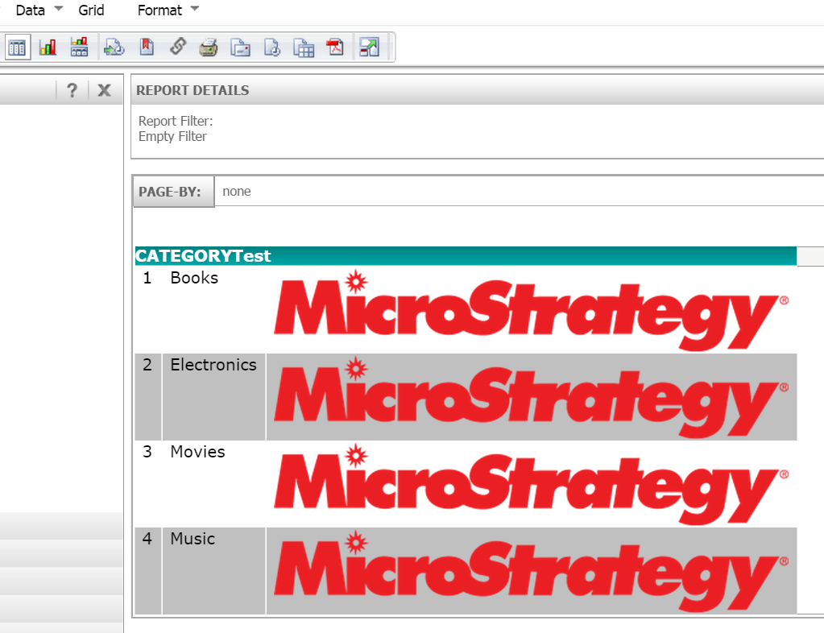The height and width of the screenshot is (633, 824).
Task: Open the Data menu
Action: pos(31,10)
